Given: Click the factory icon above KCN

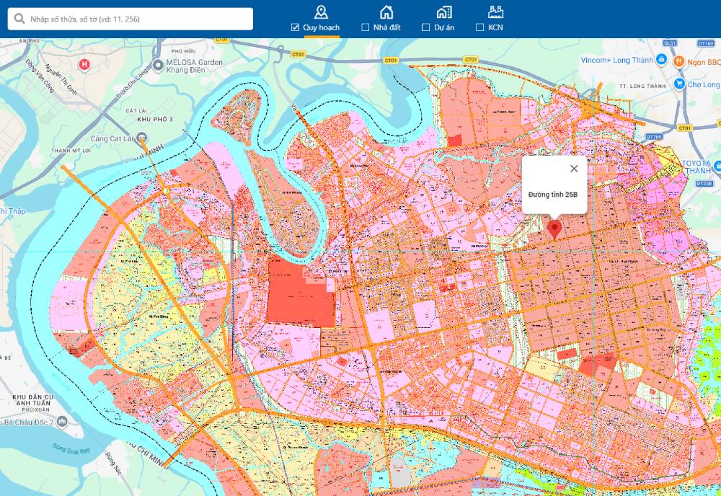Looking at the screenshot, I should coord(495,12).
